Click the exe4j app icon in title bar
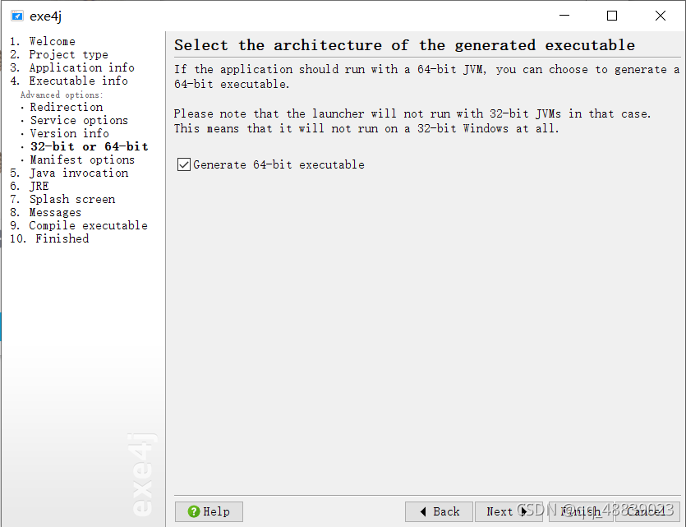The image size is (686, 527). [x=17, y=16]
